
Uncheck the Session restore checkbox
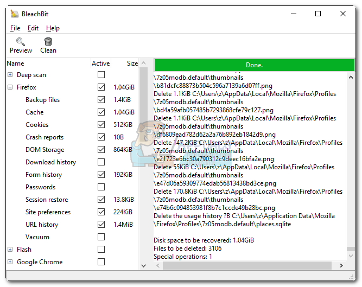coord(101,199)
